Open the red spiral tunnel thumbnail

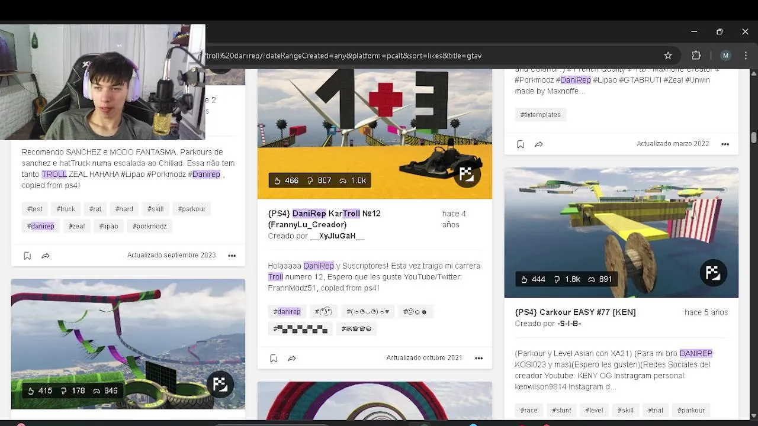pos(374,401)
